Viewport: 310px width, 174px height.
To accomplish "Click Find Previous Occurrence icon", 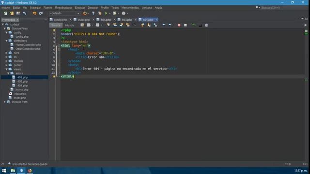I will (x=115, y=25).
